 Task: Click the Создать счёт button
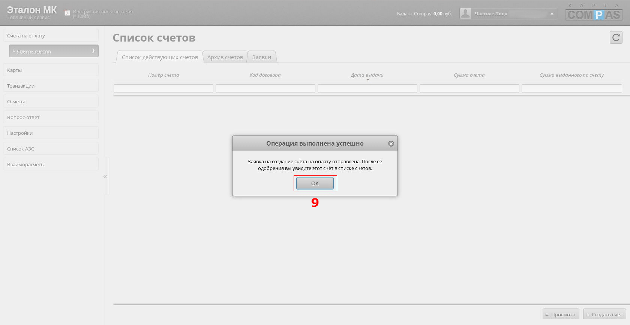(604, 315)
